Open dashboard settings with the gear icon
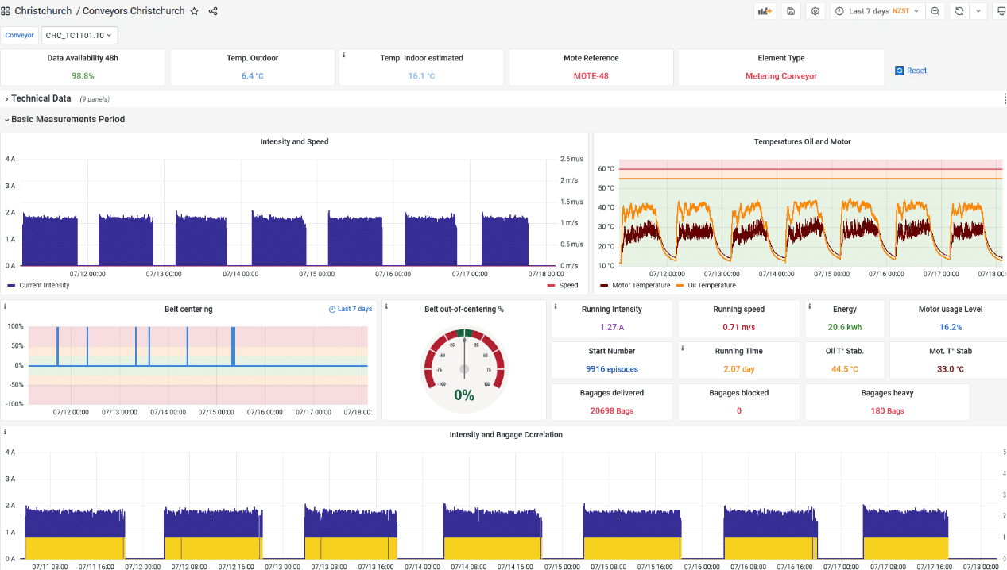This screenshot has height=570, width=1007. (x=815, y=10)
